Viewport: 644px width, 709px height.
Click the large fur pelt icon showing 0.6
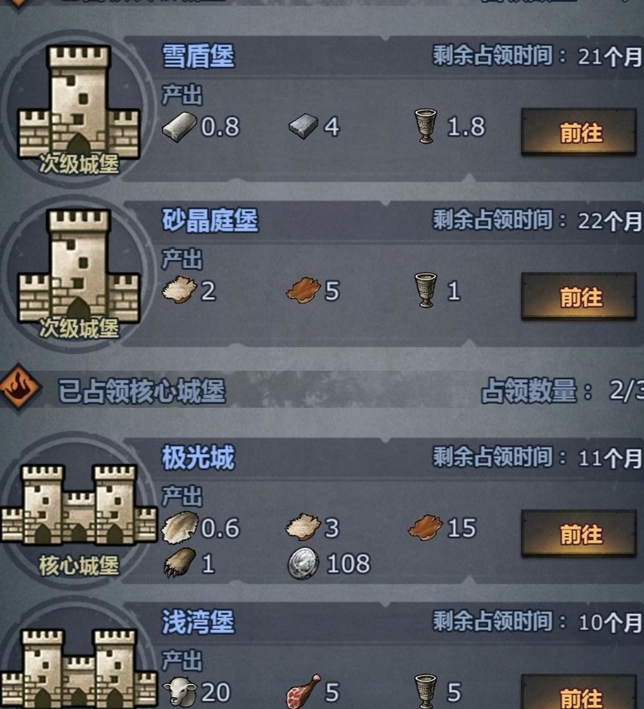pos(180,527)
